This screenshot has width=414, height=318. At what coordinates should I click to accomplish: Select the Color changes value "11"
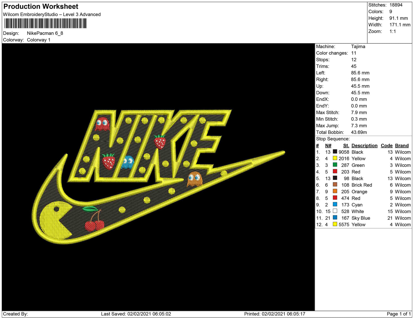click(354, 53)
